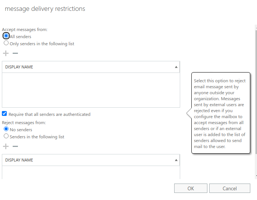The height and width of the screenshot is (200, 257).
Task: Click the help tooltip about rejecting external email
Action: click(220, 113)
